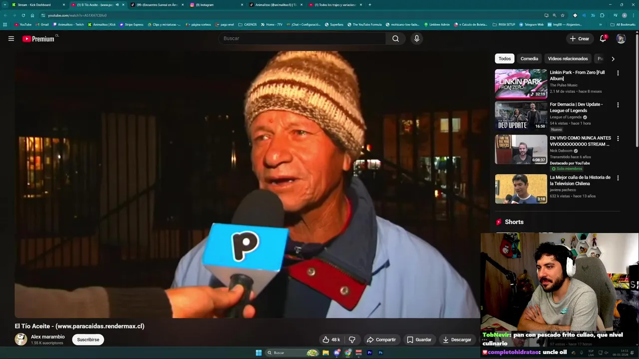This screenshot has width=639, height=359.
Task: Open the account avatar menu
Action: click(621, 38)
